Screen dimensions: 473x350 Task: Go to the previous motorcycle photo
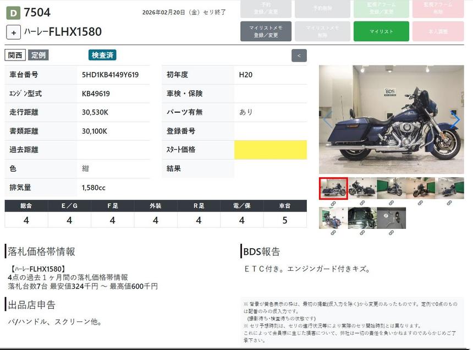[x=328, y=120]
